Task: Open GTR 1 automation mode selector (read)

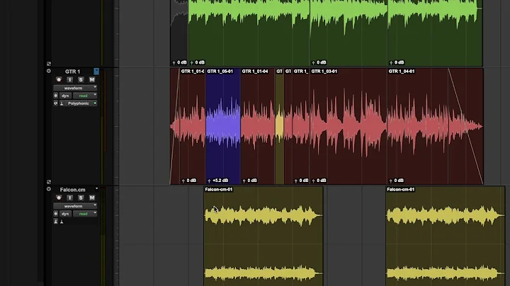Action: point(85,96)
